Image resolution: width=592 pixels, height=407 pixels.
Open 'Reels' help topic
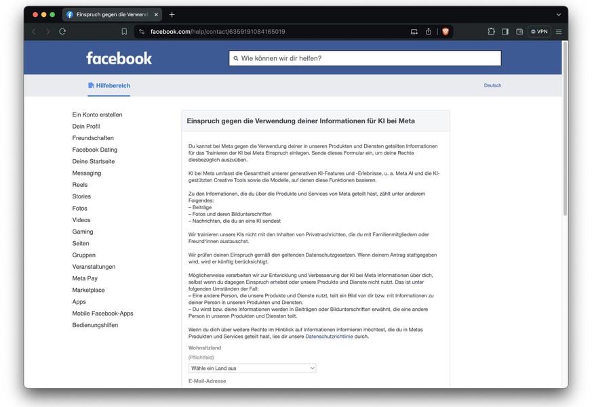point(79,185)
